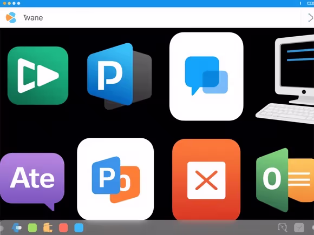The image size is (314, 235).
Task: Expand the chevron arrow in header
Action: [x=310, y=18]
